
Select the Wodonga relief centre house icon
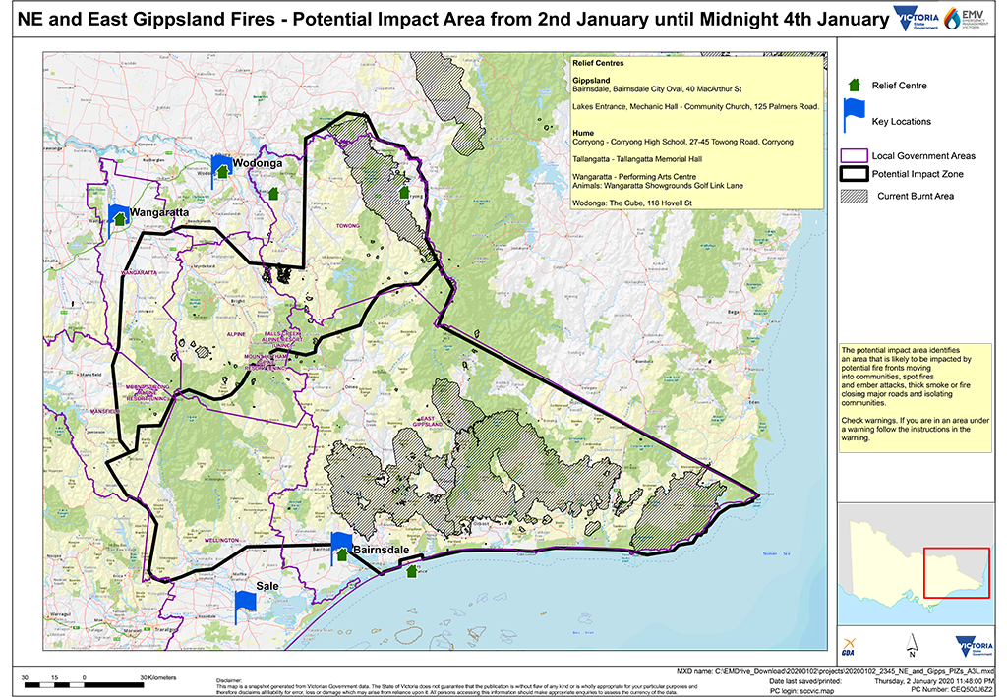pos(223,172)
